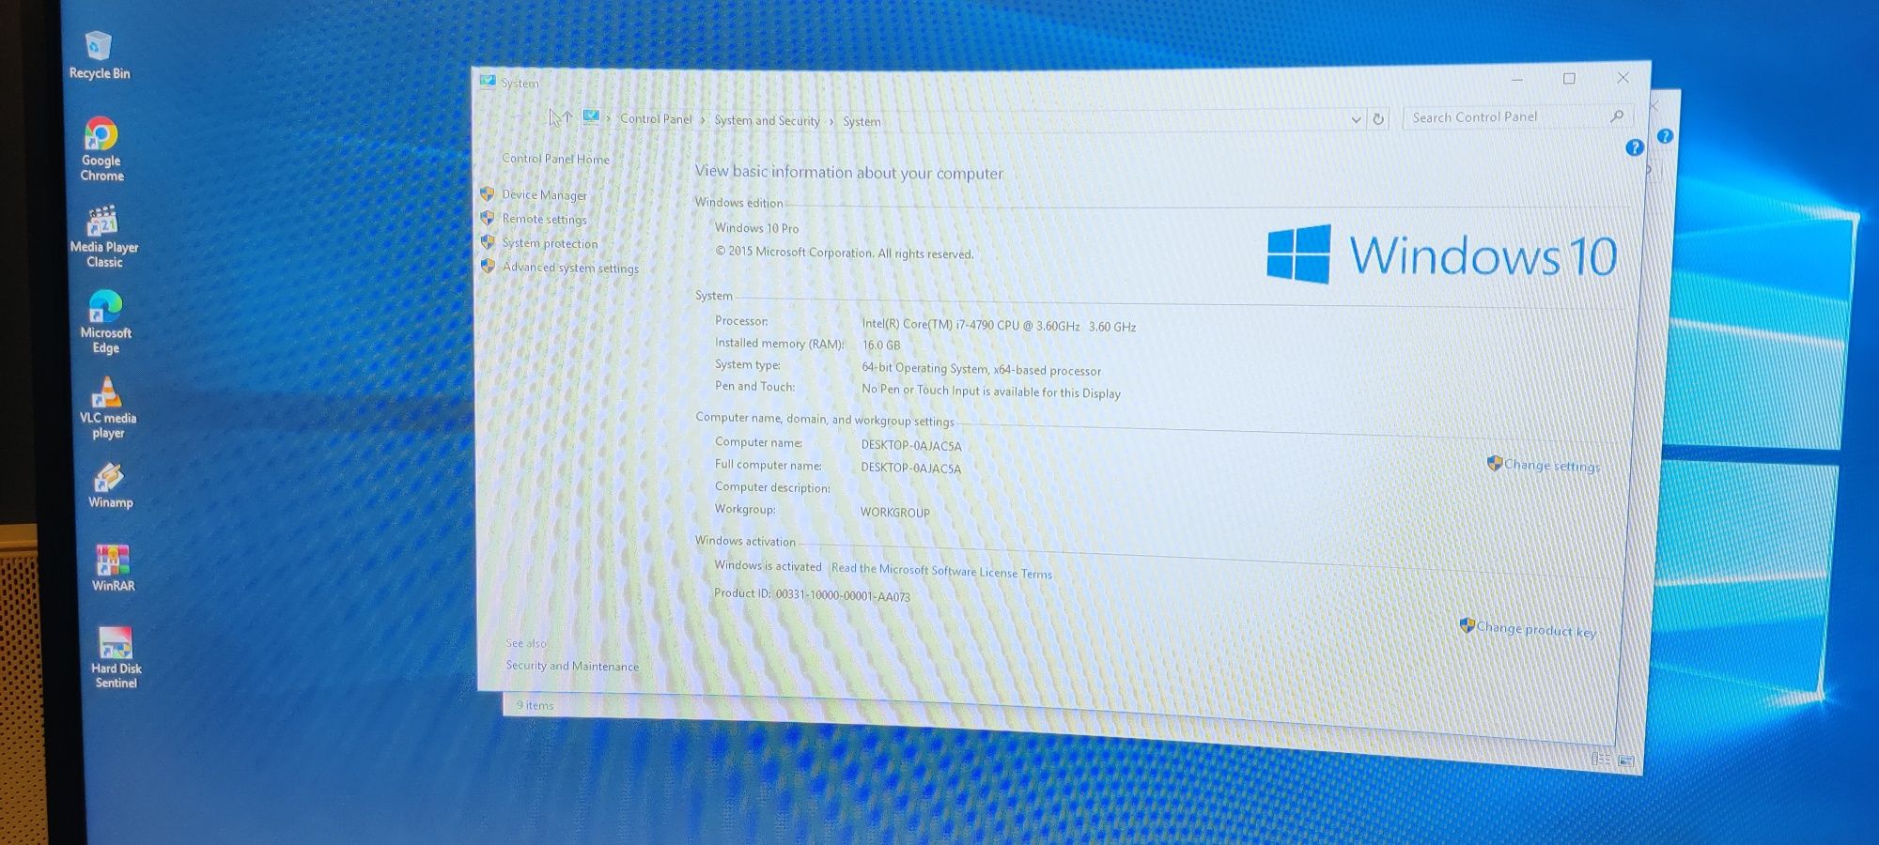Image resolution: width=1879 pixels, height=845 pixels.
Task: Launch Google Chrome from the desktop
Action: tap(101, 149)
